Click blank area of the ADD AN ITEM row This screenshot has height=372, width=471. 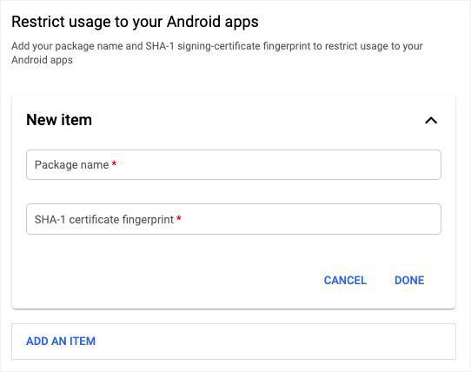click(x=270, y=341)
